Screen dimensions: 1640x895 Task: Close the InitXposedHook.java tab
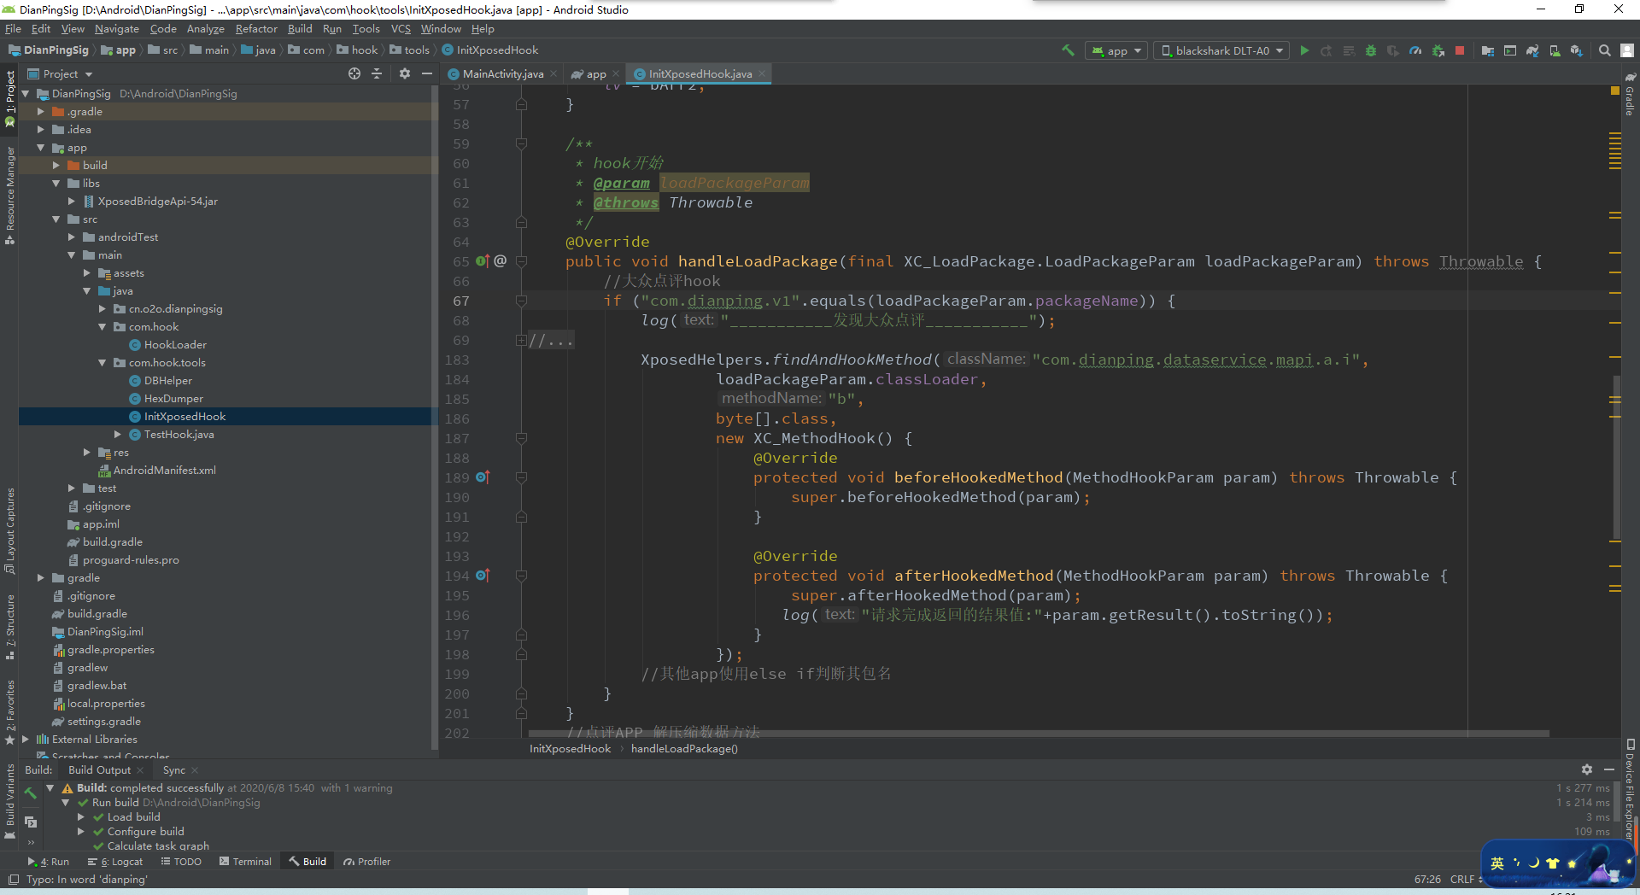pyautogui.click(x=762, y=73)
